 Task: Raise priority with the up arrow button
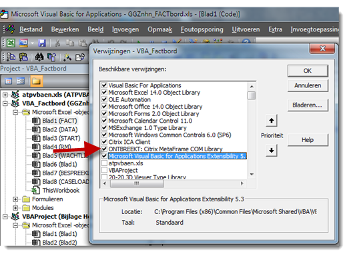[x=272, y=121]
